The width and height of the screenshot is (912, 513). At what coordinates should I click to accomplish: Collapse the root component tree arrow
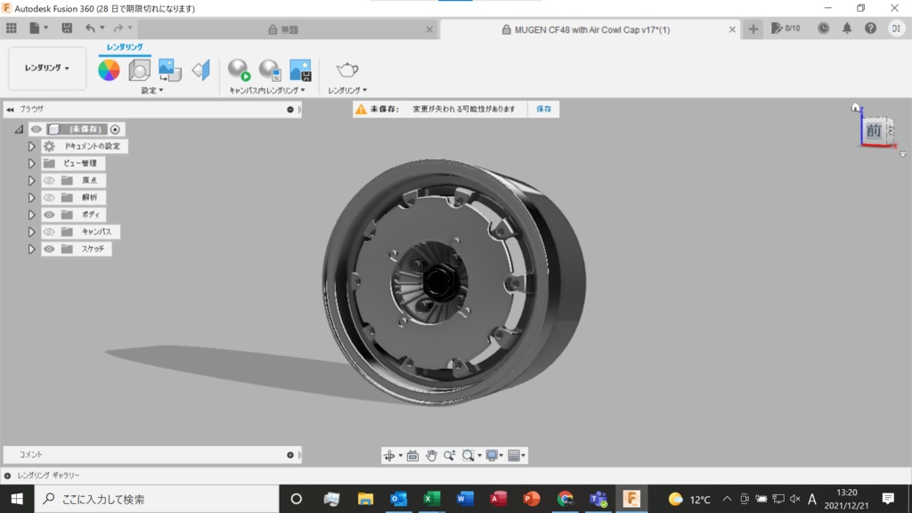point(20,129)
